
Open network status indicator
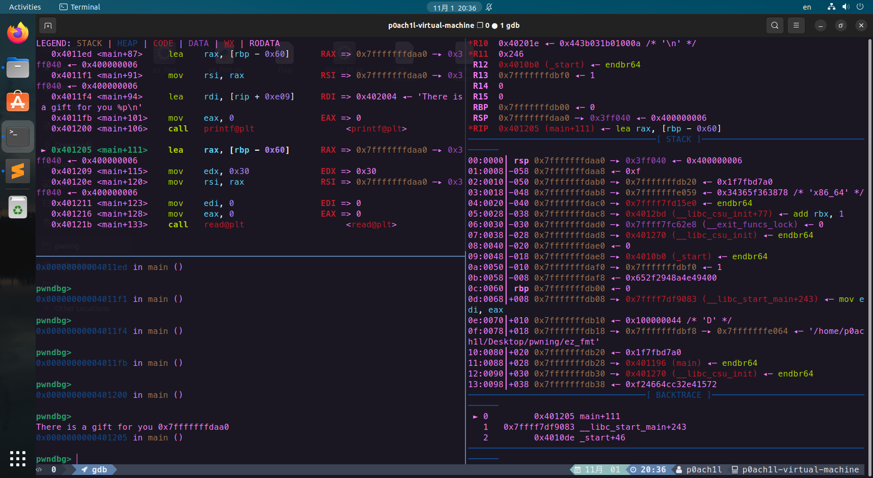coord(831,7)
